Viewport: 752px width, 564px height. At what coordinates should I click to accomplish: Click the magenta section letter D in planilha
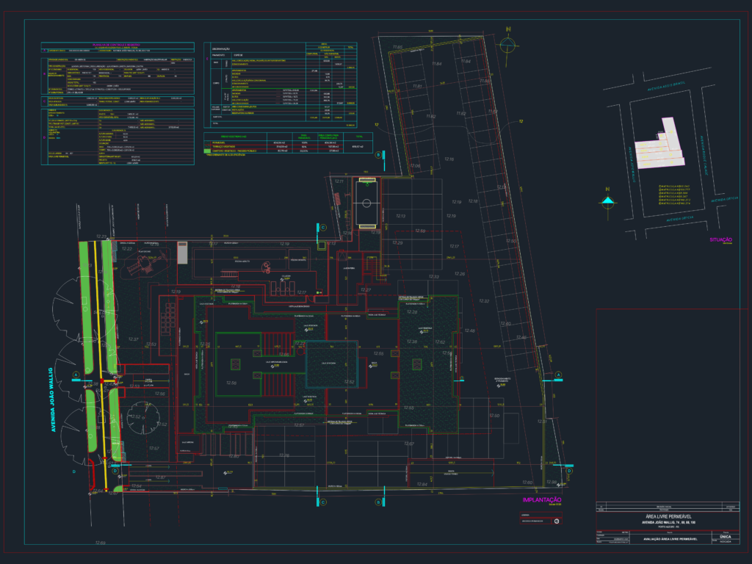(45, 137)
